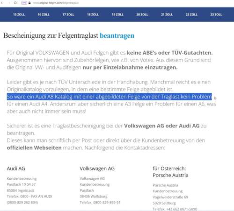
Task: Click the "Volkswagen AG" column heading
Action: click(x=97, y=169)
